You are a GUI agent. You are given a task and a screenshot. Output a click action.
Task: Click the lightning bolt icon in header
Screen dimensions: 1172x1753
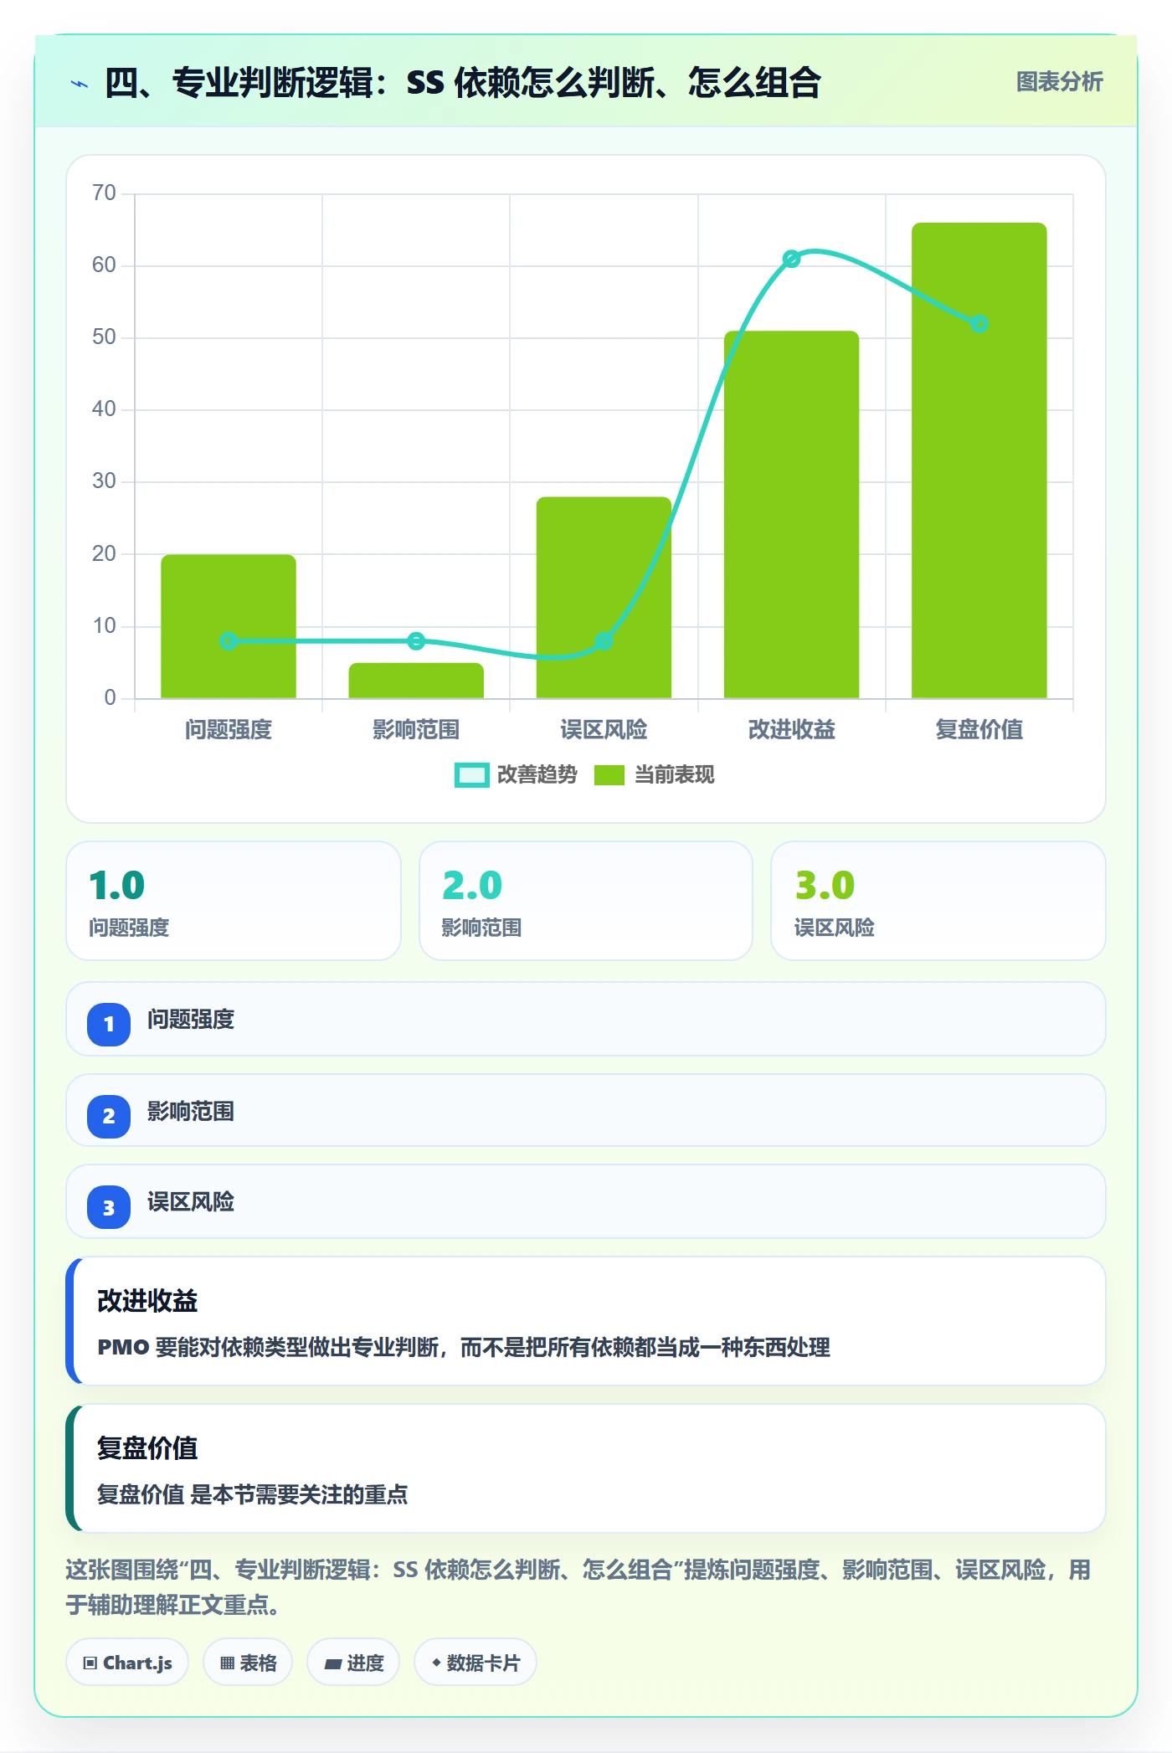80,84
